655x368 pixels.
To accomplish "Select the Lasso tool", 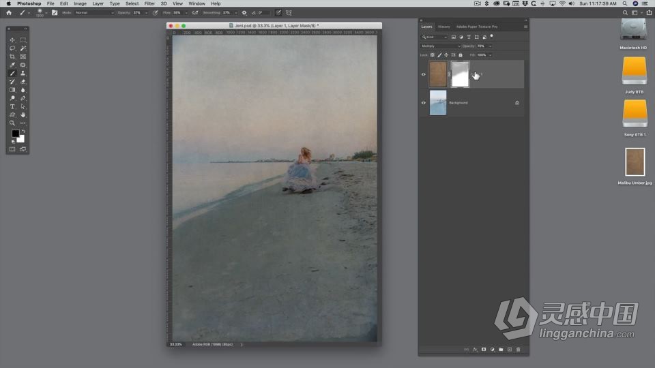I will [12, 48].
